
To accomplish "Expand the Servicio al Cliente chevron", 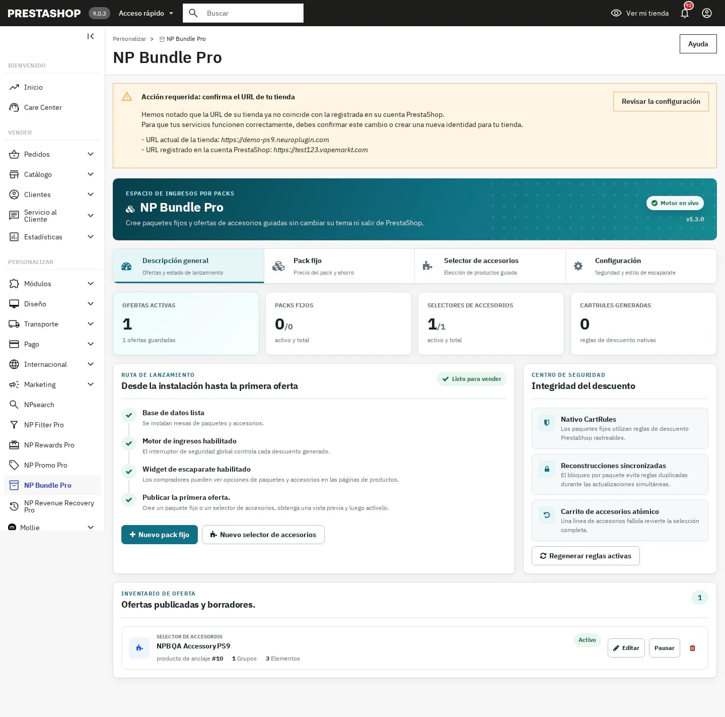I will pyautogui.click(x=91, y=216).
